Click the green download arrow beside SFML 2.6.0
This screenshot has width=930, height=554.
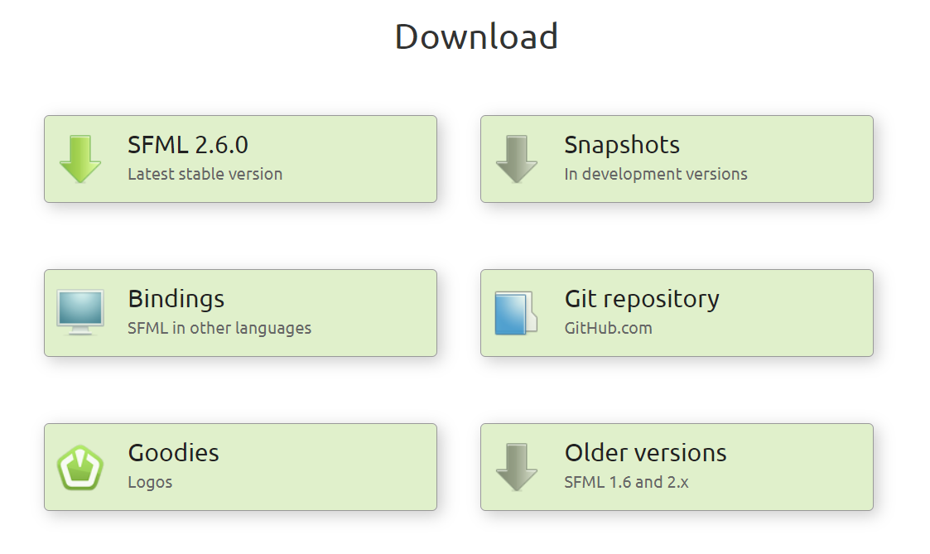click(80, 159)
